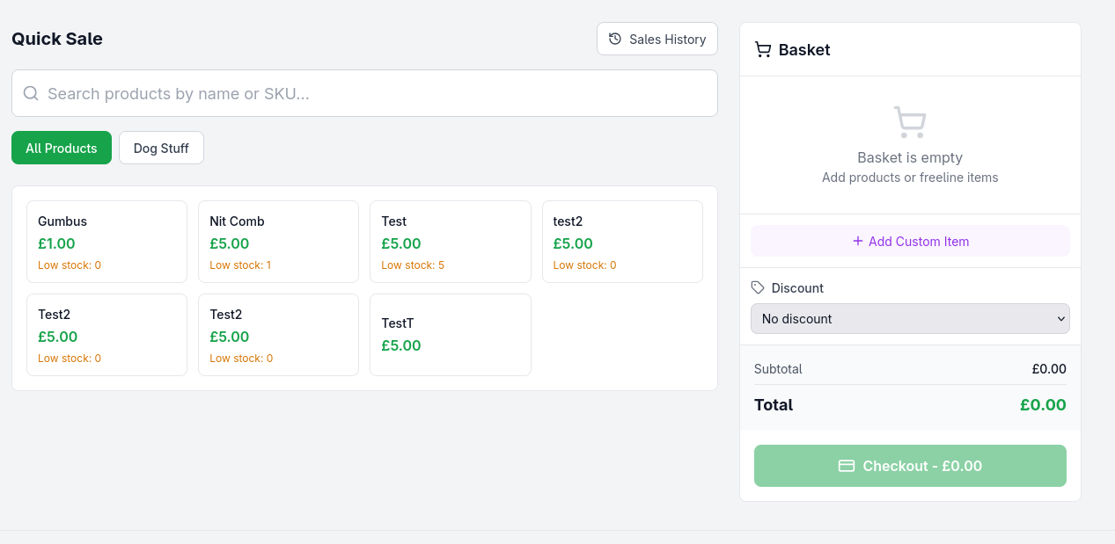
Task: Click the Basket cart icon in header
Action: click(763, 50)
